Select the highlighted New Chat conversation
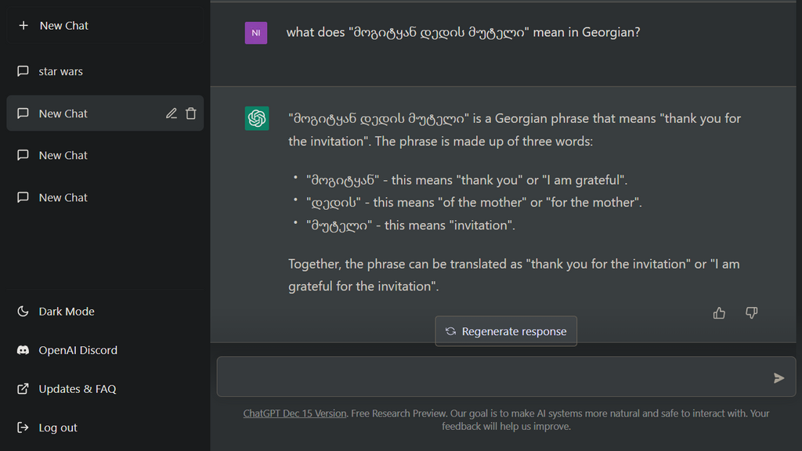 (63, 114)
